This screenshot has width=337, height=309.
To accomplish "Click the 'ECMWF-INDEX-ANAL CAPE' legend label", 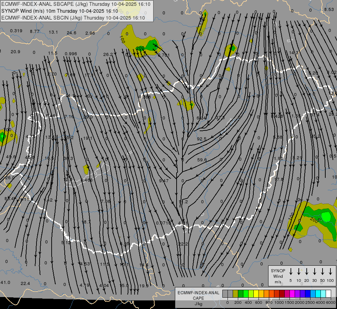I will 198,296.
